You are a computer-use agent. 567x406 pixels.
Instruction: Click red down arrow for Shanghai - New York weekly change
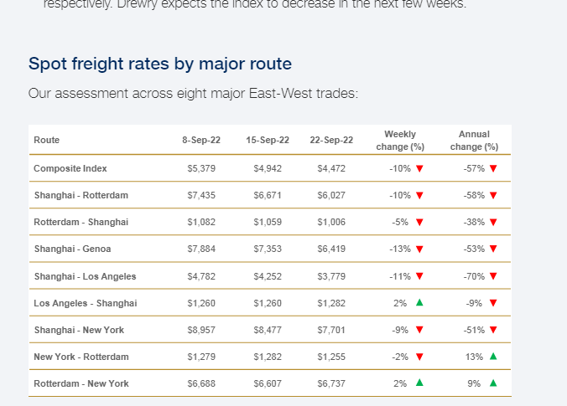(x=419, y=330)
